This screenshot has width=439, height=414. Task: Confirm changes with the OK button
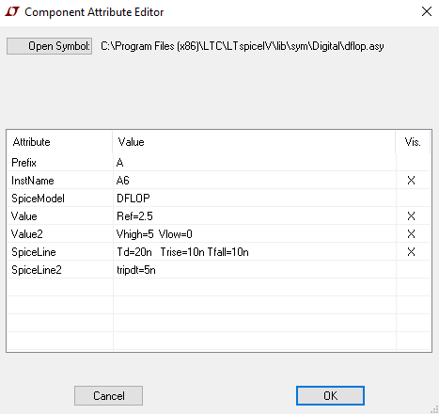point(330,396)
